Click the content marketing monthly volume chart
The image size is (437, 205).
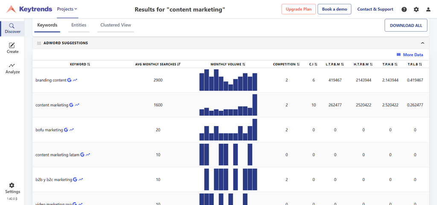pos(228,105)
